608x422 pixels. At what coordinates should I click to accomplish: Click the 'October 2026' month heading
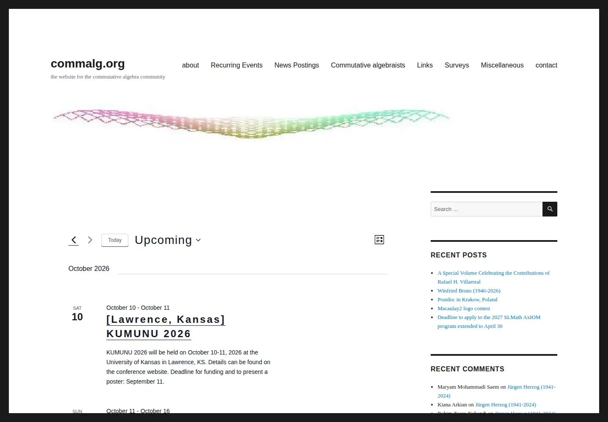pyautogui.click(x=89, y=268)
